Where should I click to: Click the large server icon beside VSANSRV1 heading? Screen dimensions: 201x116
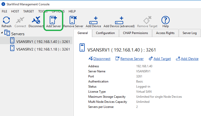click(x=82, y=47)
